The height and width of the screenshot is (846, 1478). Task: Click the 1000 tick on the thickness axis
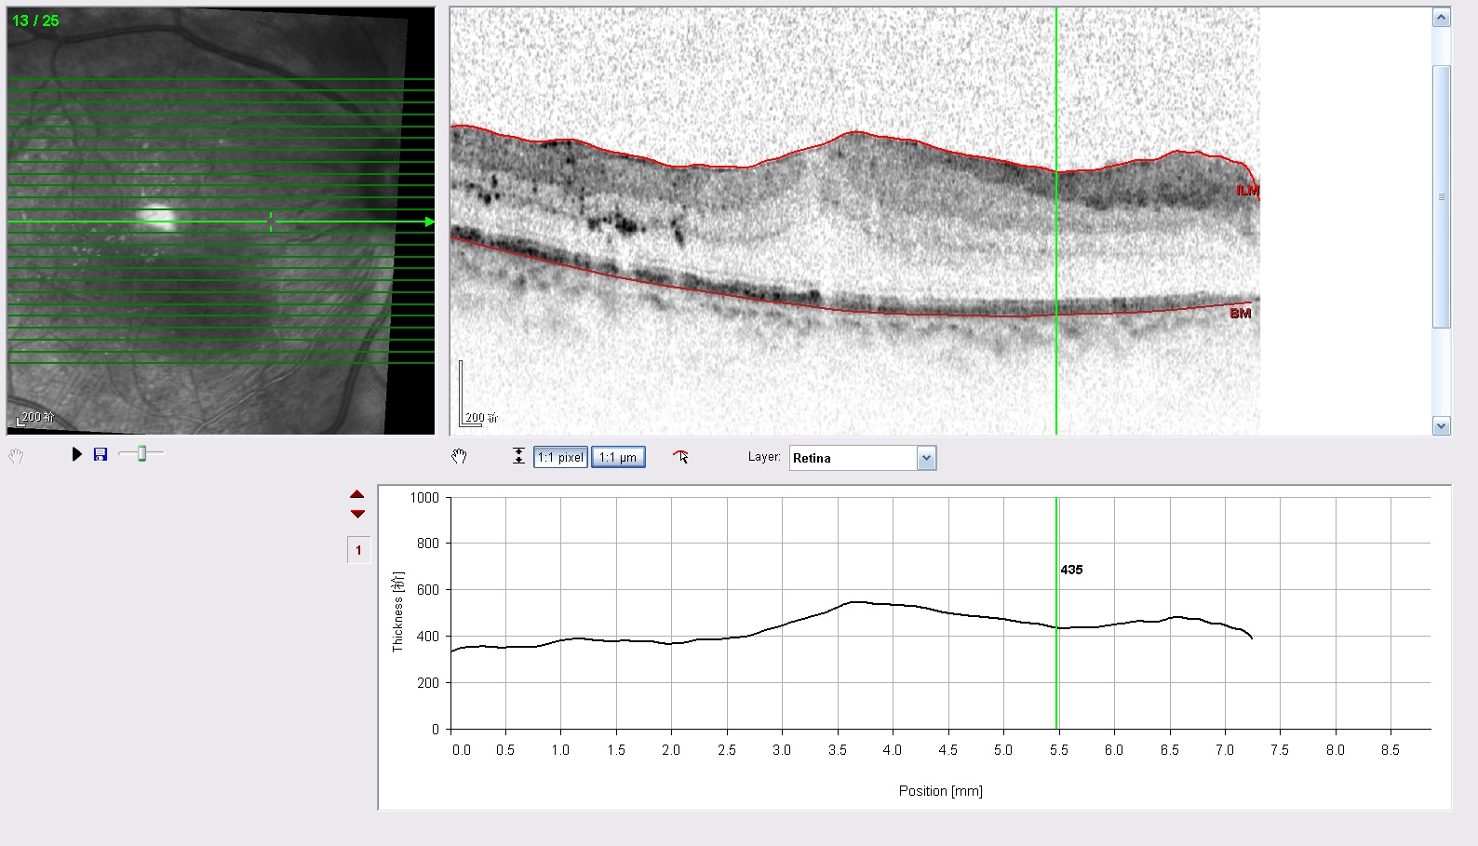point(424,498)
